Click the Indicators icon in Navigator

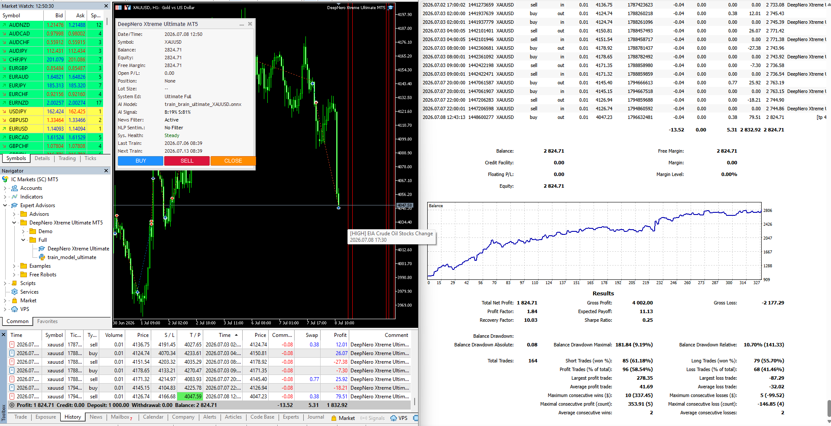[14, 196]
